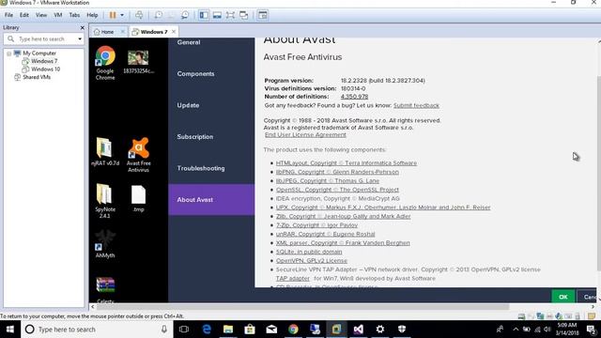Click the console view toolbar icon

263,15
